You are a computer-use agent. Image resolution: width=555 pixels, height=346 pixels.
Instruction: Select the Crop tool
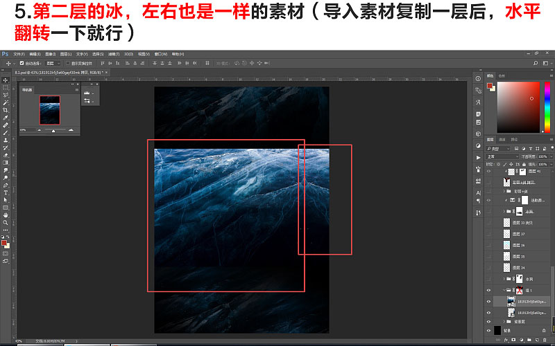(6, 110)
